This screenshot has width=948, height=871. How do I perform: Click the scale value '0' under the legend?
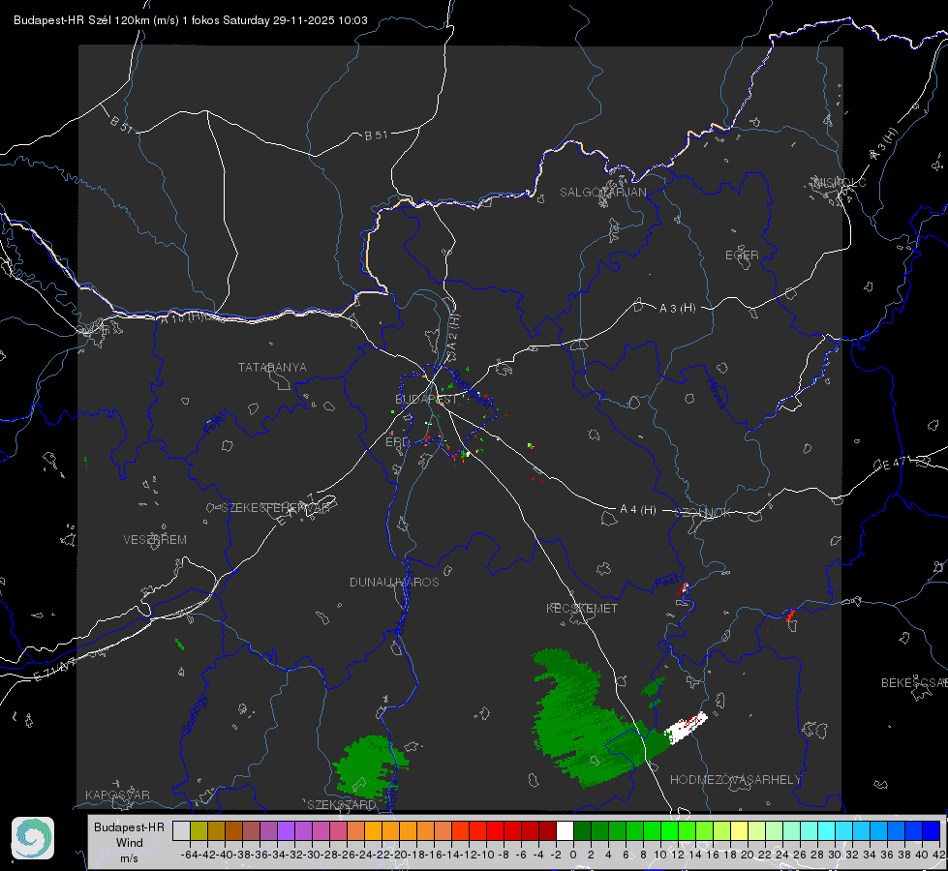(x=573, y=855)
